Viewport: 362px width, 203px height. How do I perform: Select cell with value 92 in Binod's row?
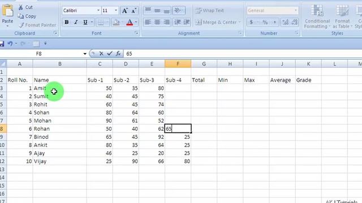[152, 137]
